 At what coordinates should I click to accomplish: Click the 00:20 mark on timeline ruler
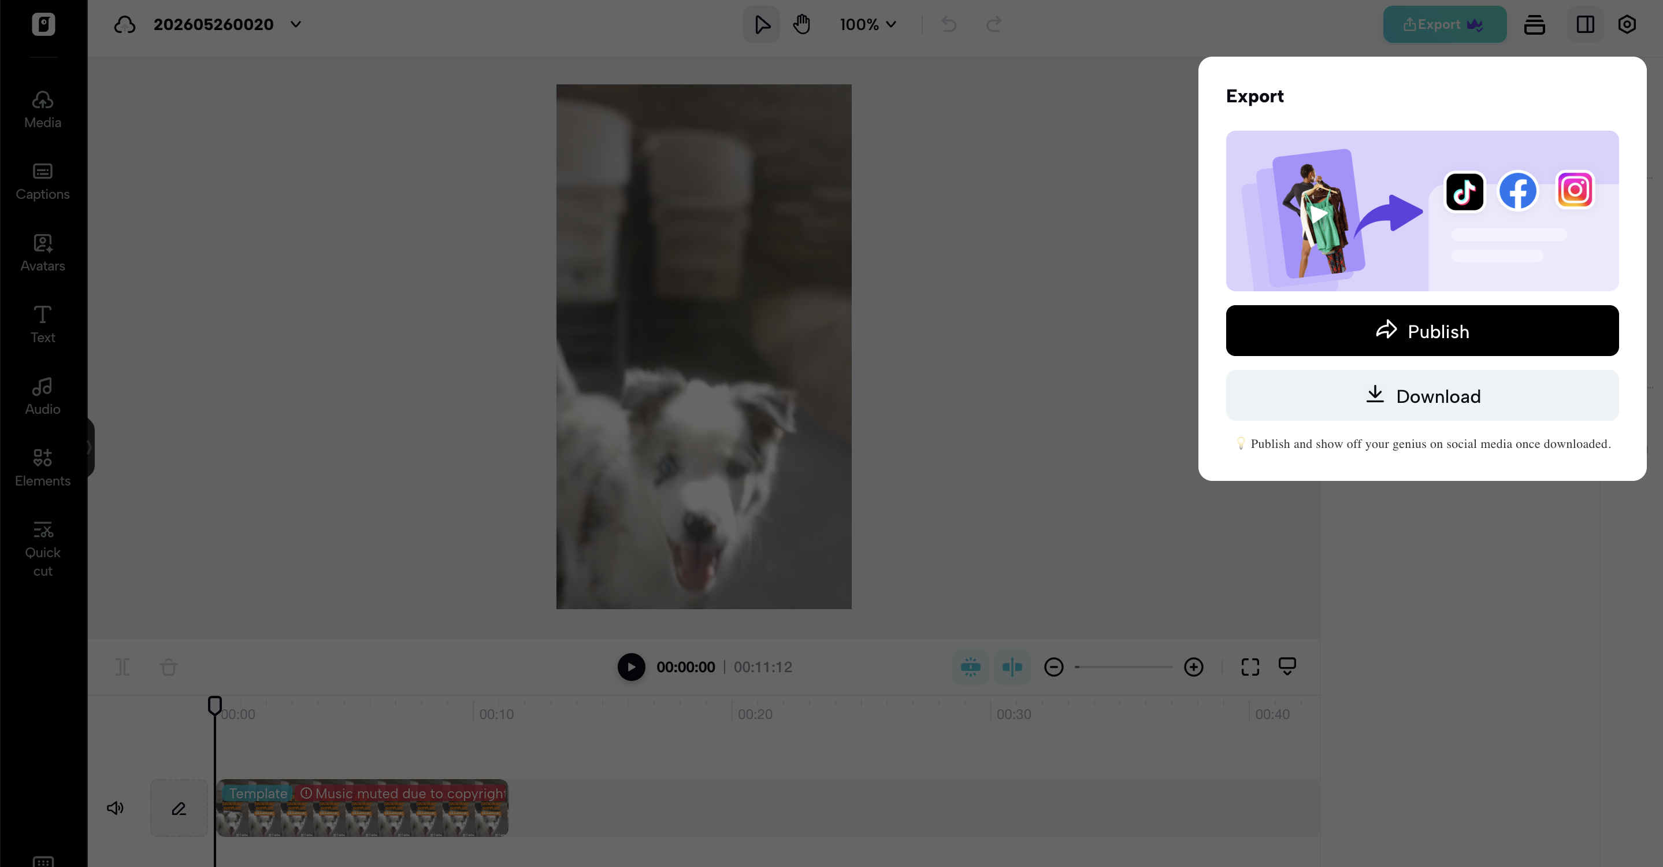tap(755, 714)
